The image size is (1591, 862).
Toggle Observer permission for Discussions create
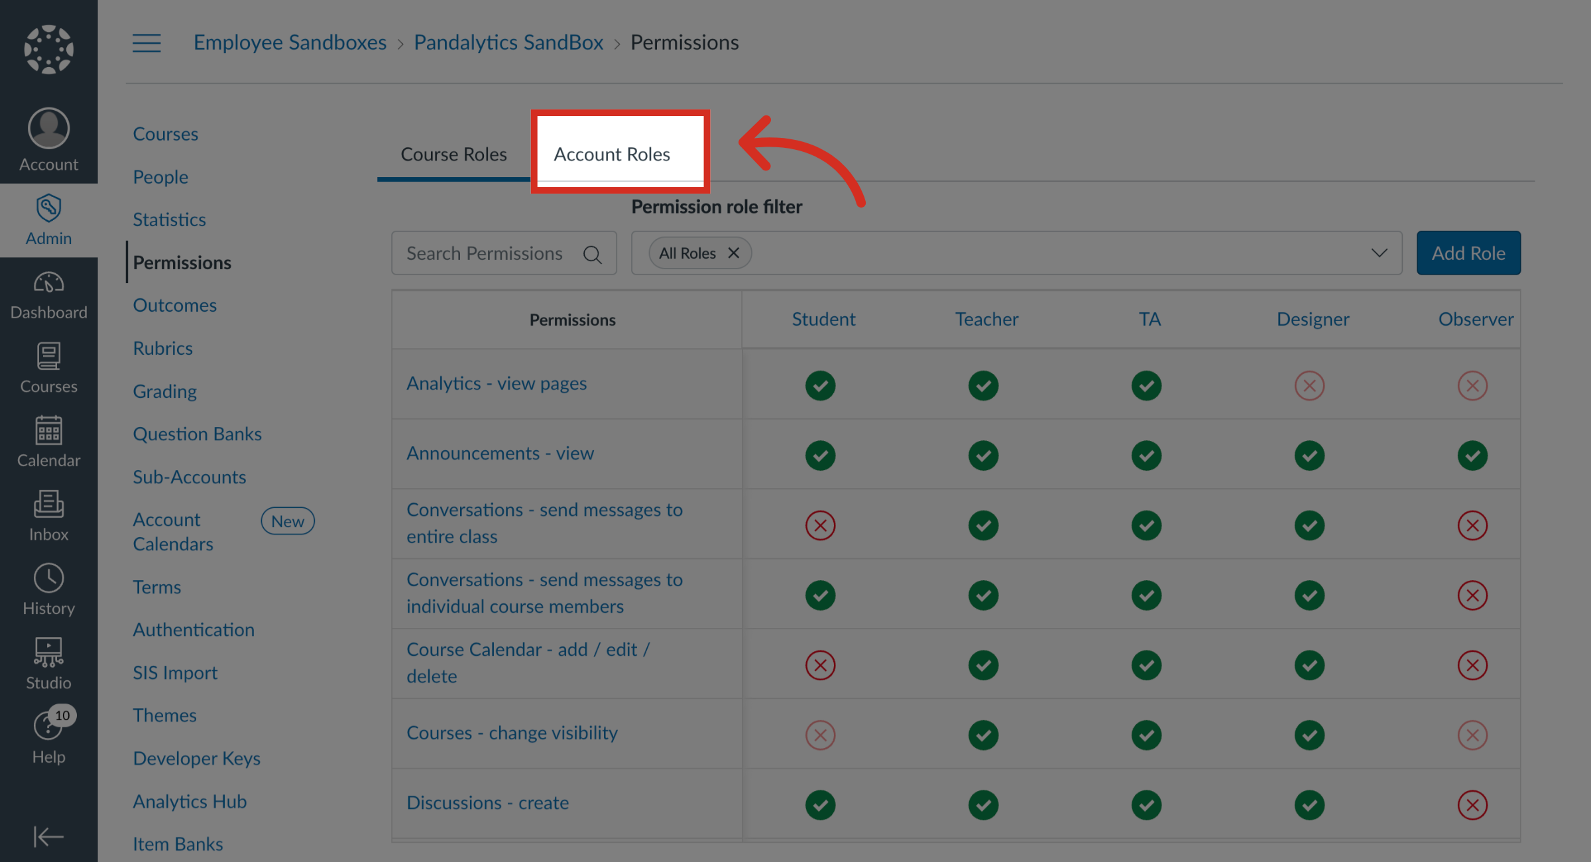point(1473,805)
